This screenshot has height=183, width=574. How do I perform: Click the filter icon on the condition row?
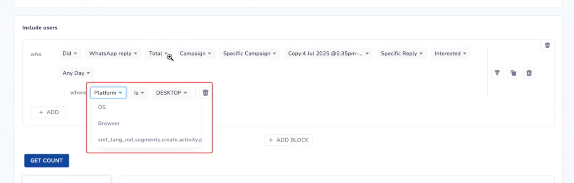click(497, 73)
